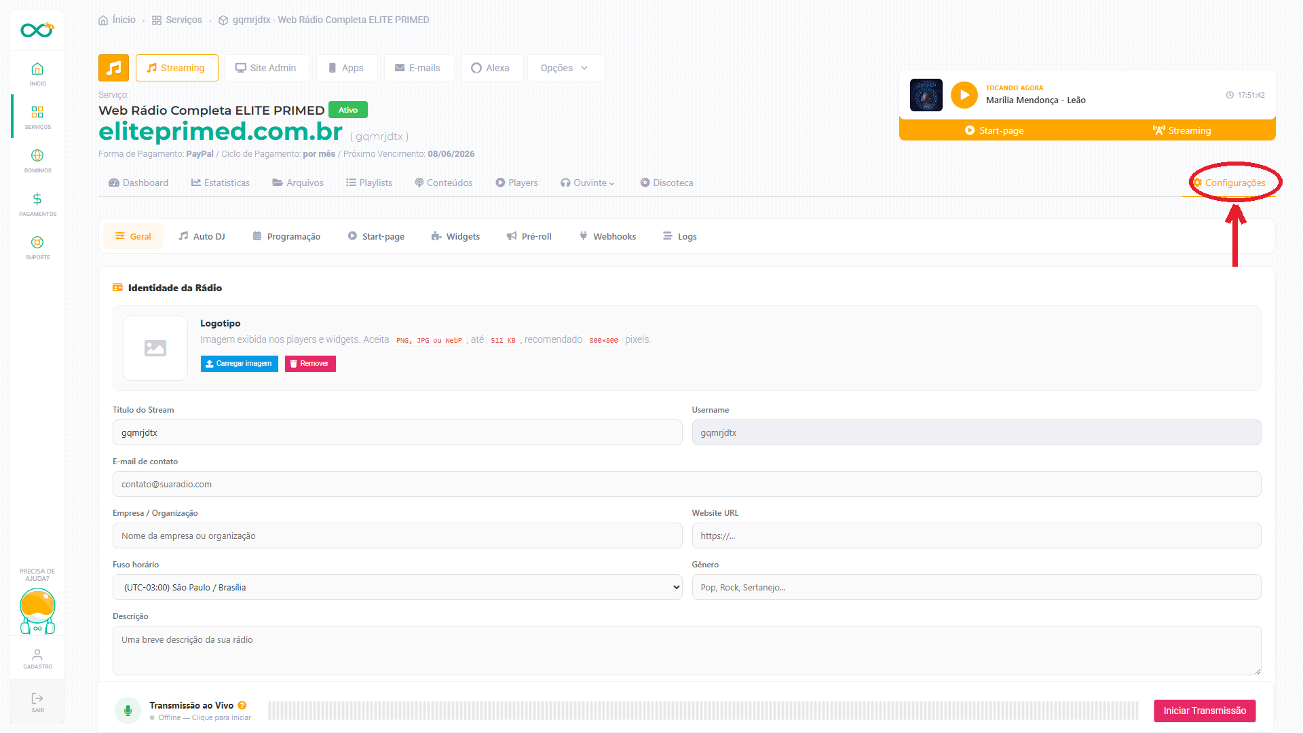Go to Estatísticas
The image size is (1303, 733).
coord(221,183)
